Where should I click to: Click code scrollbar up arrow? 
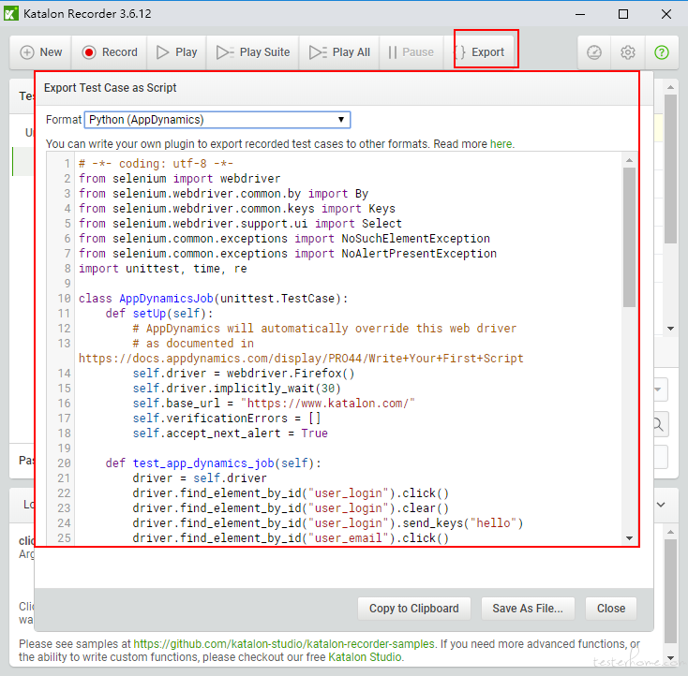629,160
